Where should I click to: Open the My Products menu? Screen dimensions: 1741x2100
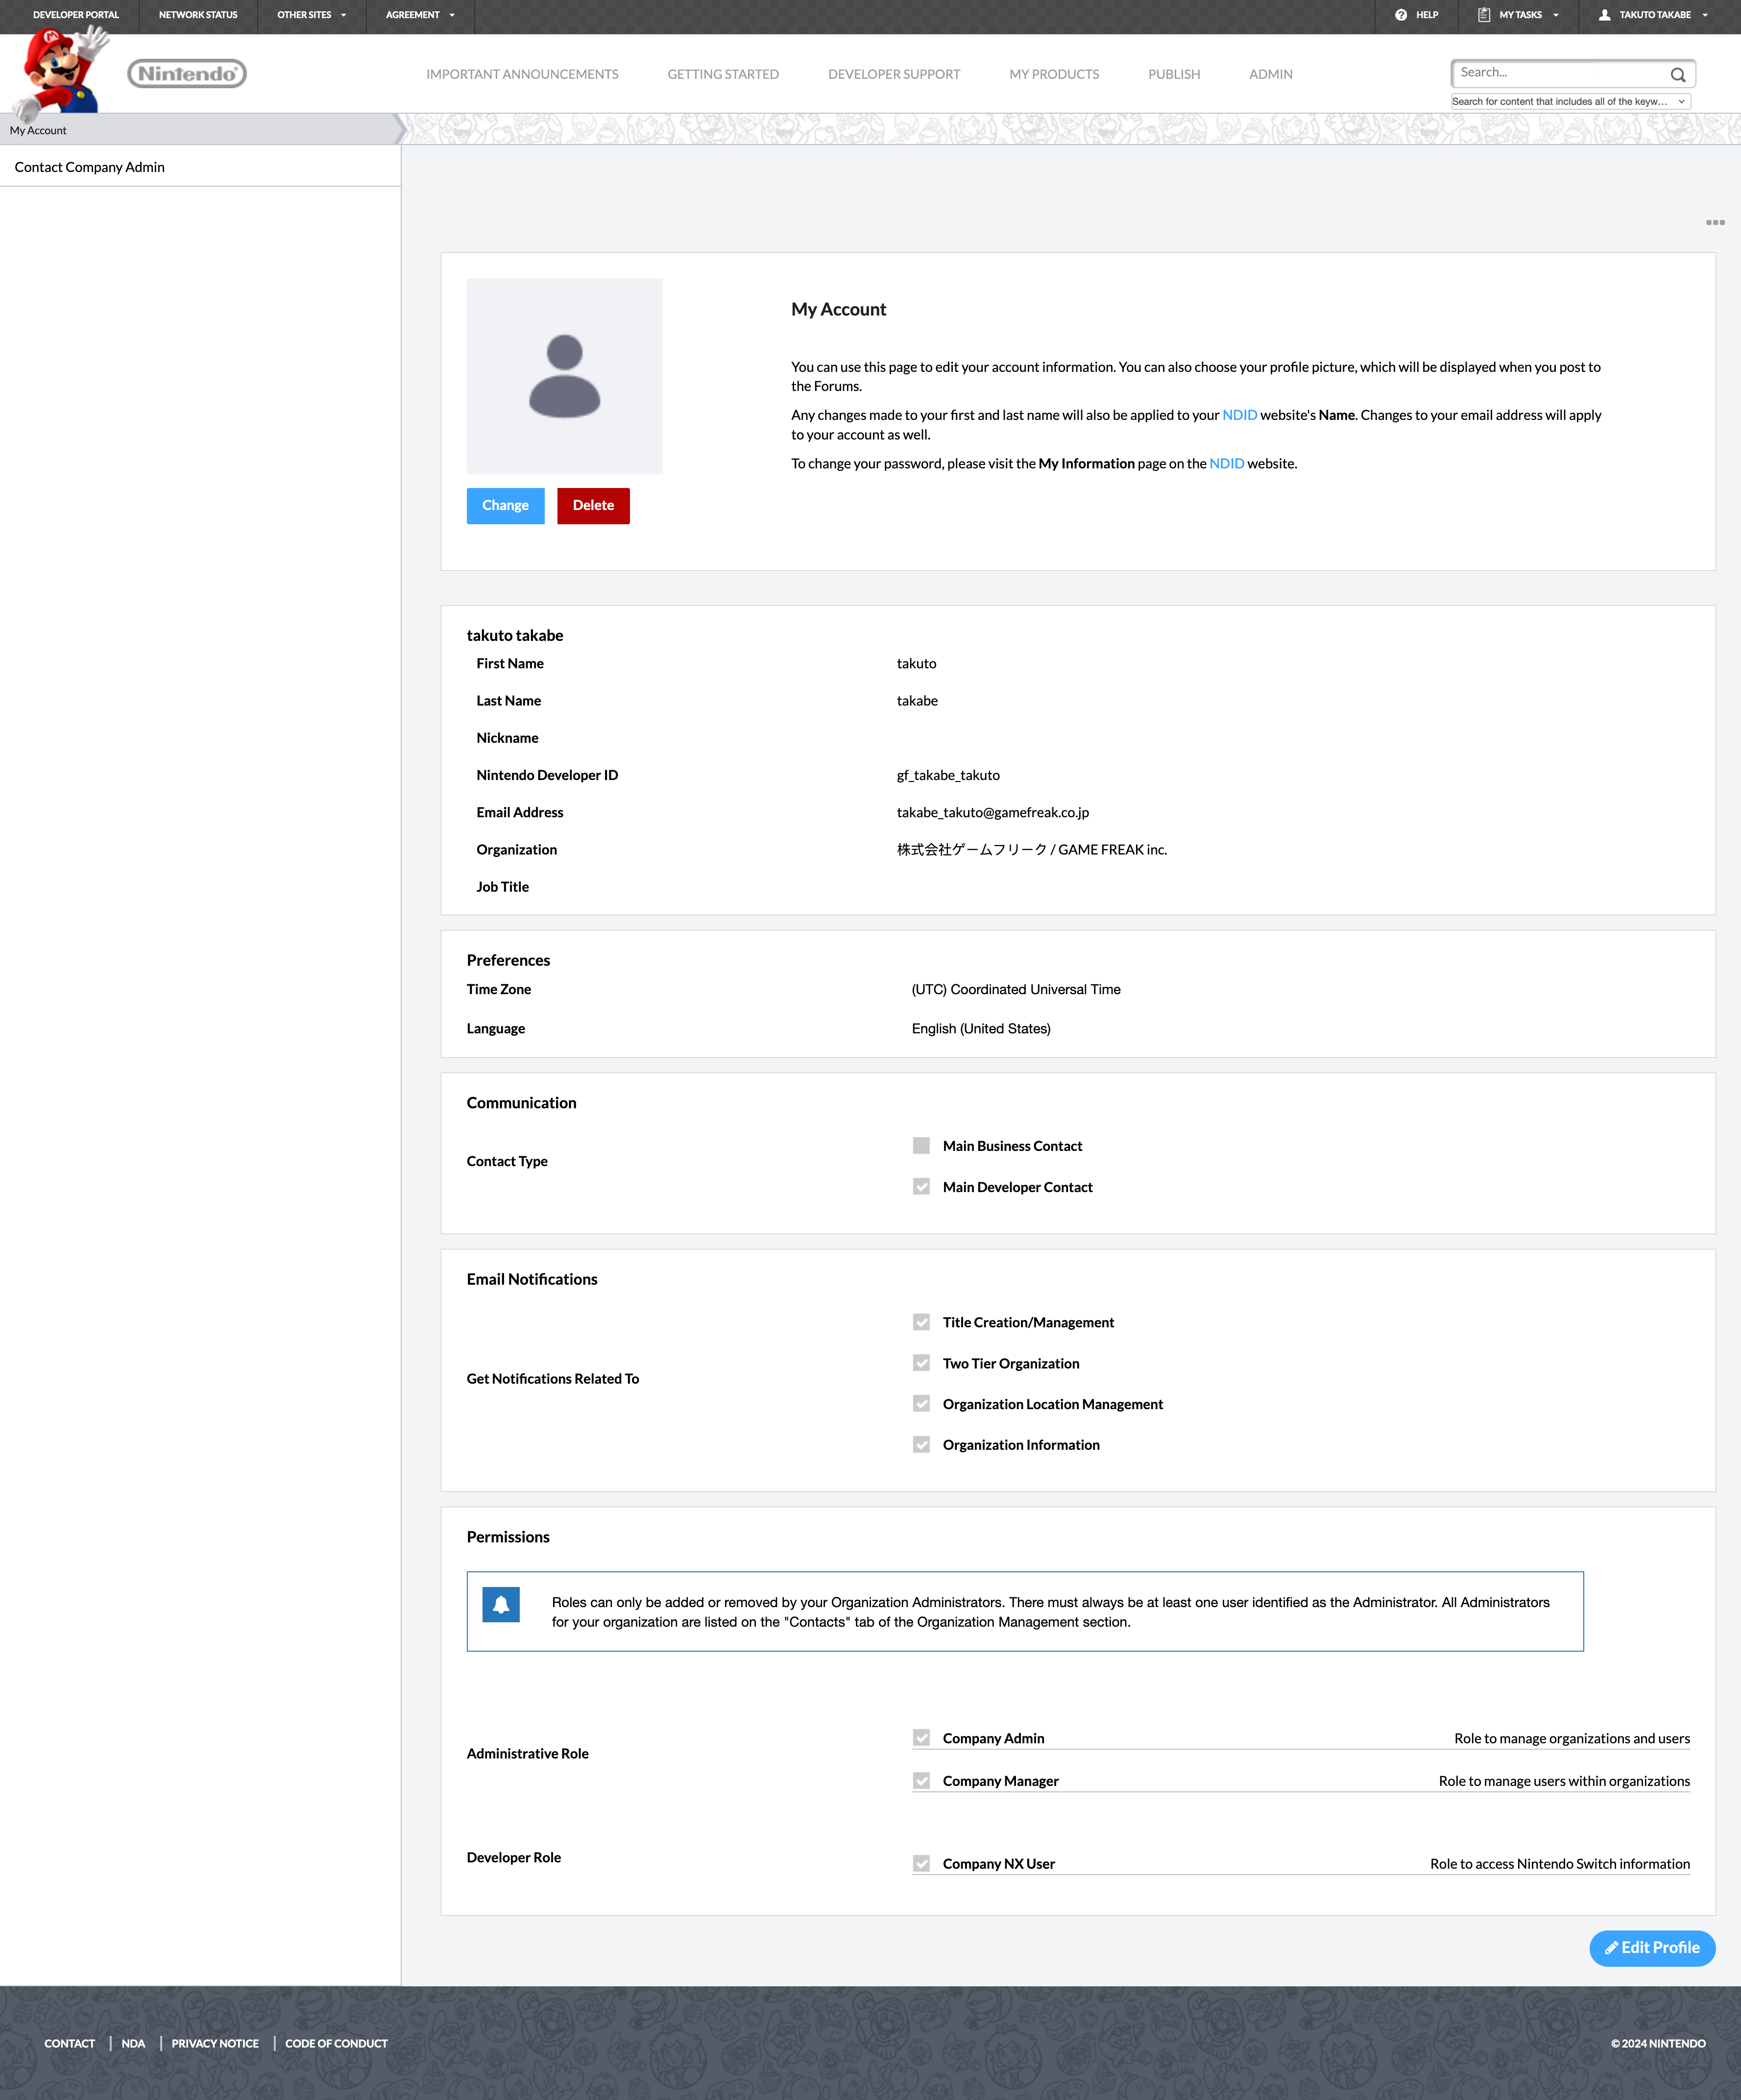point(1054,74)
